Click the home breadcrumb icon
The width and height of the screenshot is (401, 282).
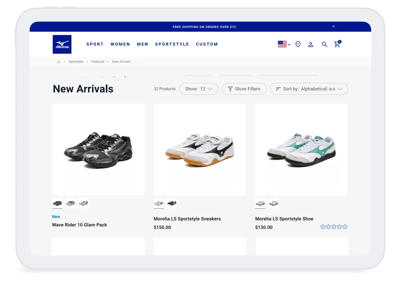tap(58, 62)
